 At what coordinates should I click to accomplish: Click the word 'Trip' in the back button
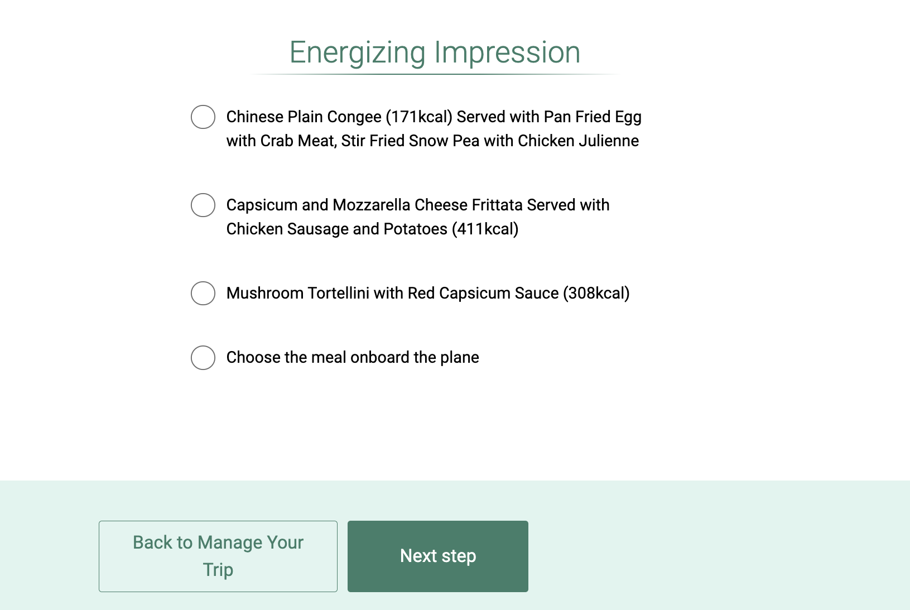pyautogui.click(x=218, y=570)
